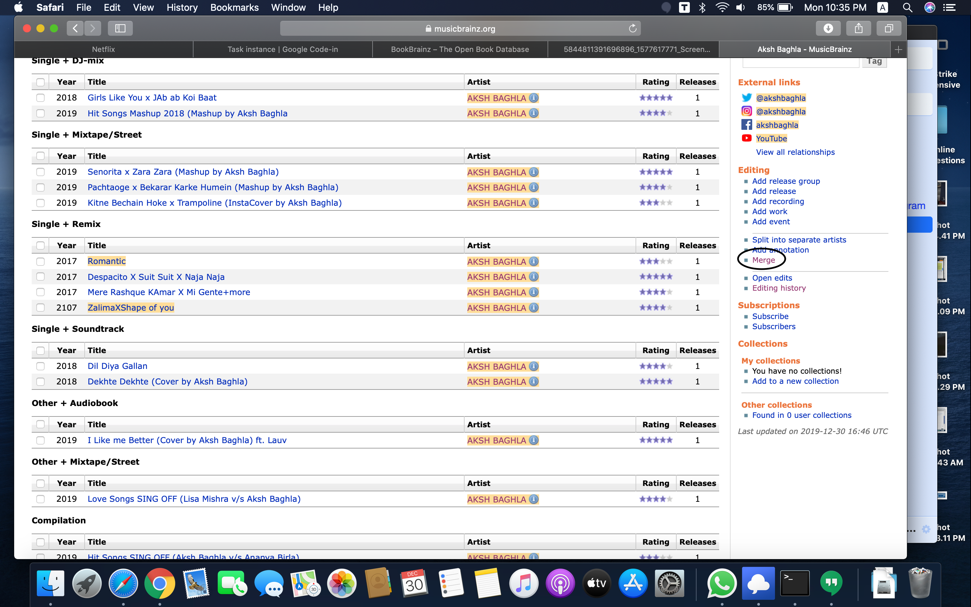This screenshot has width=971, height=607.
Task: Click info icon in Dil Diya Gallan row
Action: pyautogui.click(x=534, y=366)
